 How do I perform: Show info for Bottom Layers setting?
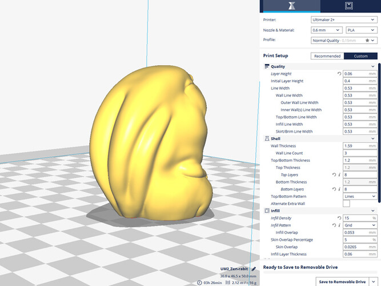(x=339, y=189)
